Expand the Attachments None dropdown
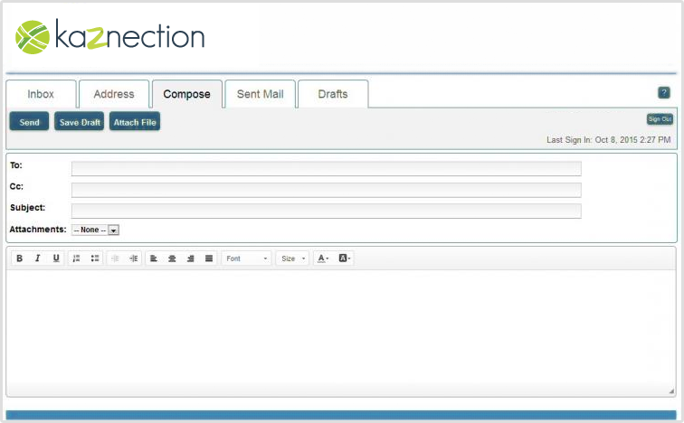 point(96,230)
